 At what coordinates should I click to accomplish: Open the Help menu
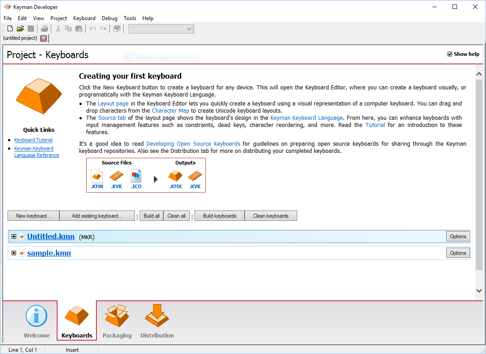[x=148, y=18]
